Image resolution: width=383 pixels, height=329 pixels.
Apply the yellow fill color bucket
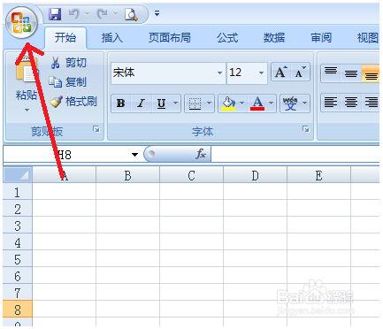coord(228,103)
